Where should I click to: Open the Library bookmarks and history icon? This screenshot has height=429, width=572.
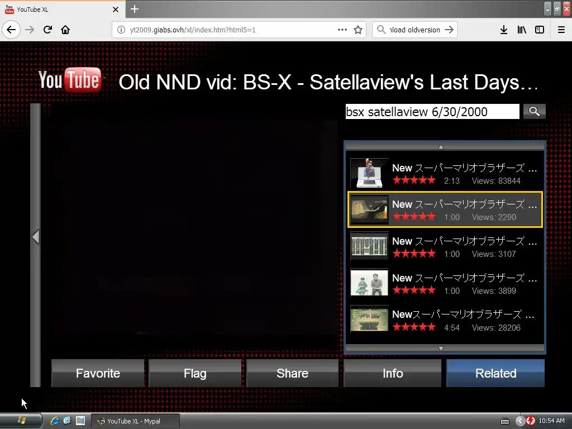tap(522, 30)
